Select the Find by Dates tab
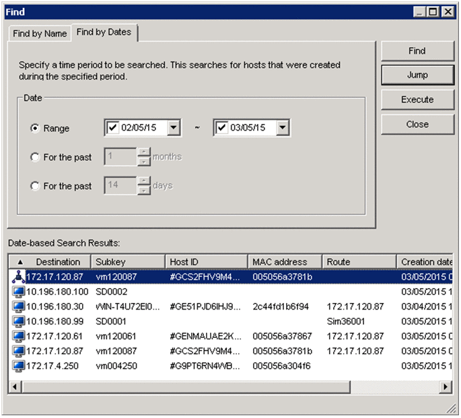 104,32
